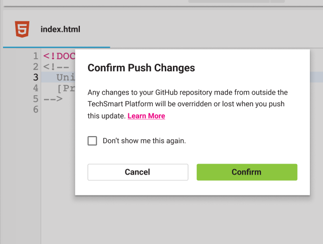
Task: Click the HTML5 file icon
Action: pos(22,29)
